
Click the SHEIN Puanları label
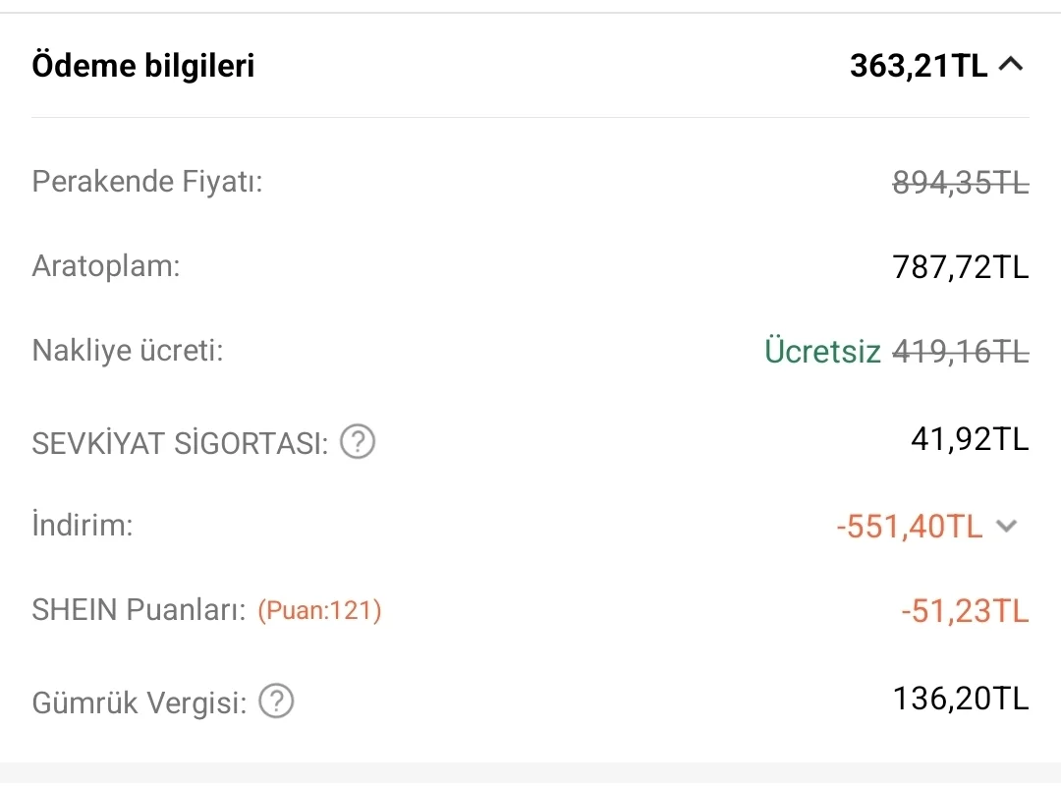(x=139, y=610)
